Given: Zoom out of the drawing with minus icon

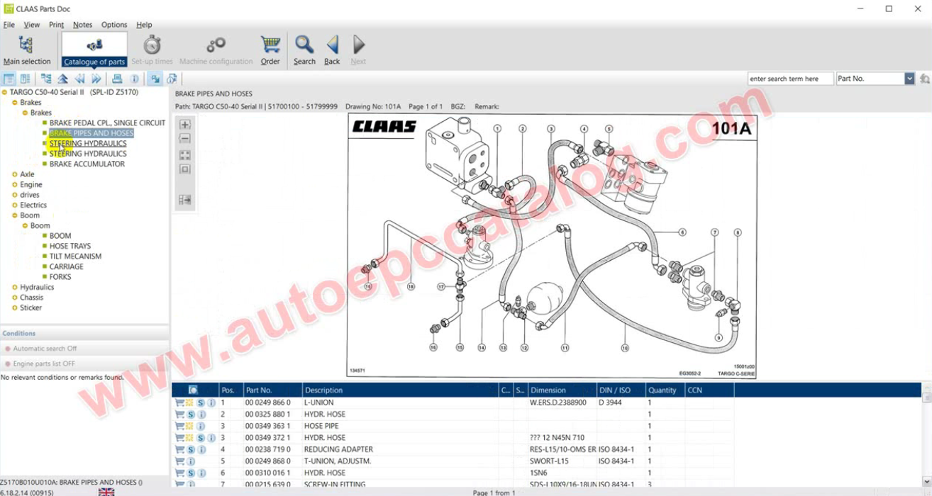Looking at the screenshot, I should 185,139.
